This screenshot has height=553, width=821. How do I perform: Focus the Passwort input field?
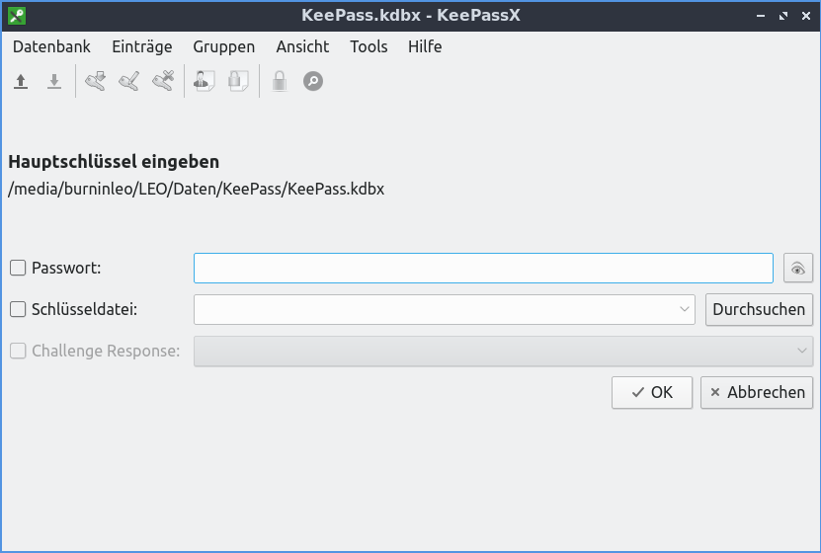pyautogui.click(x=483, y=268)
